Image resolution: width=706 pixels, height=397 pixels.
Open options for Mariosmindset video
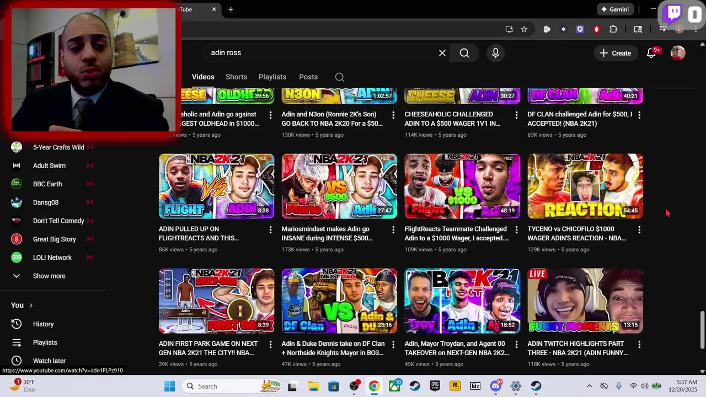393,229
